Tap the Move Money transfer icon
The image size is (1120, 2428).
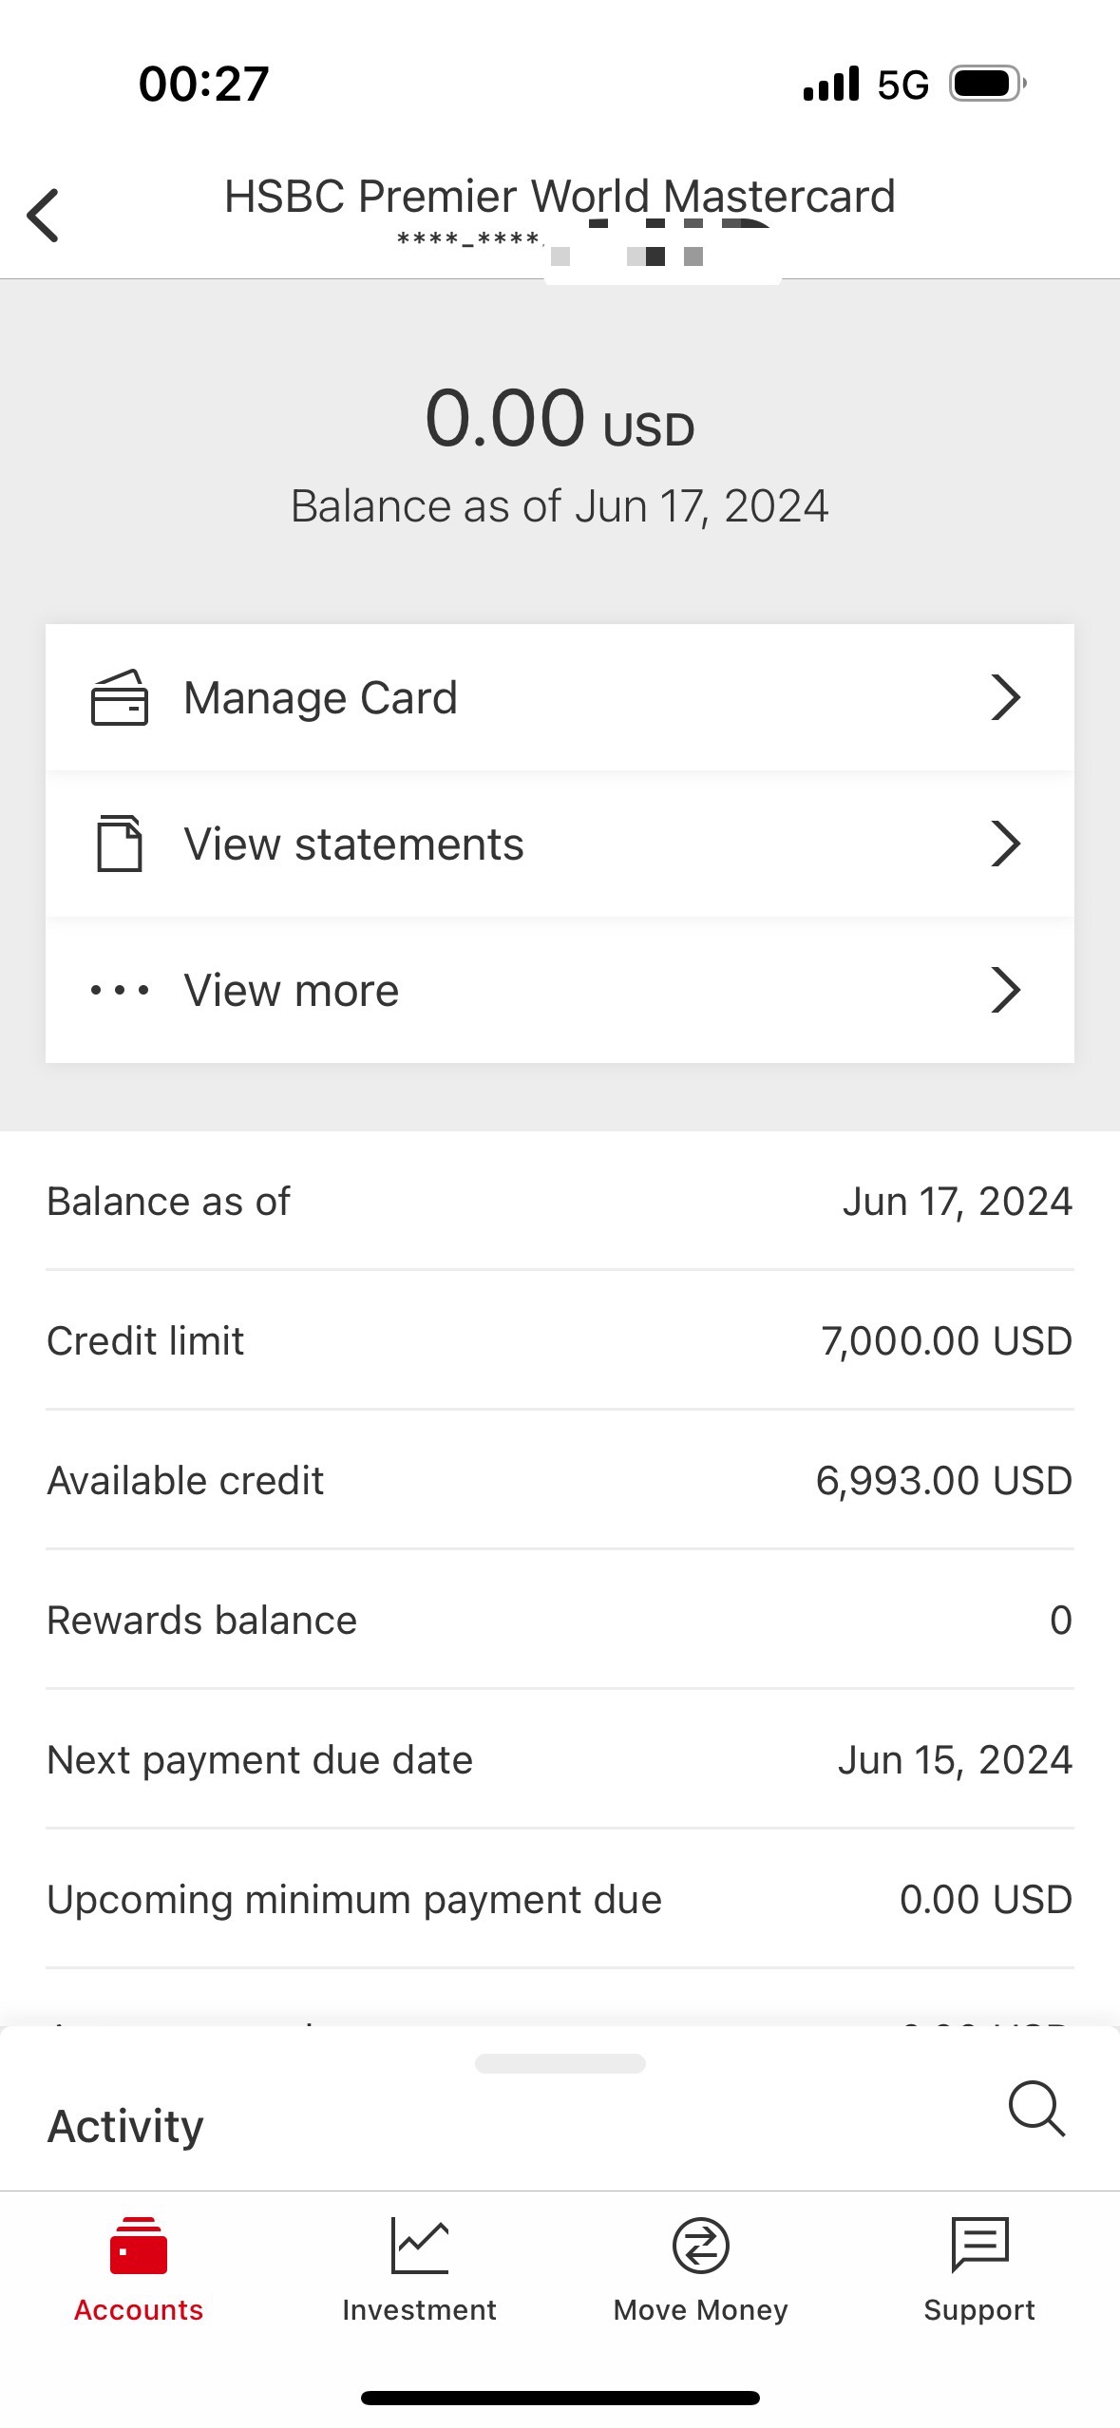pos(701,2246)
